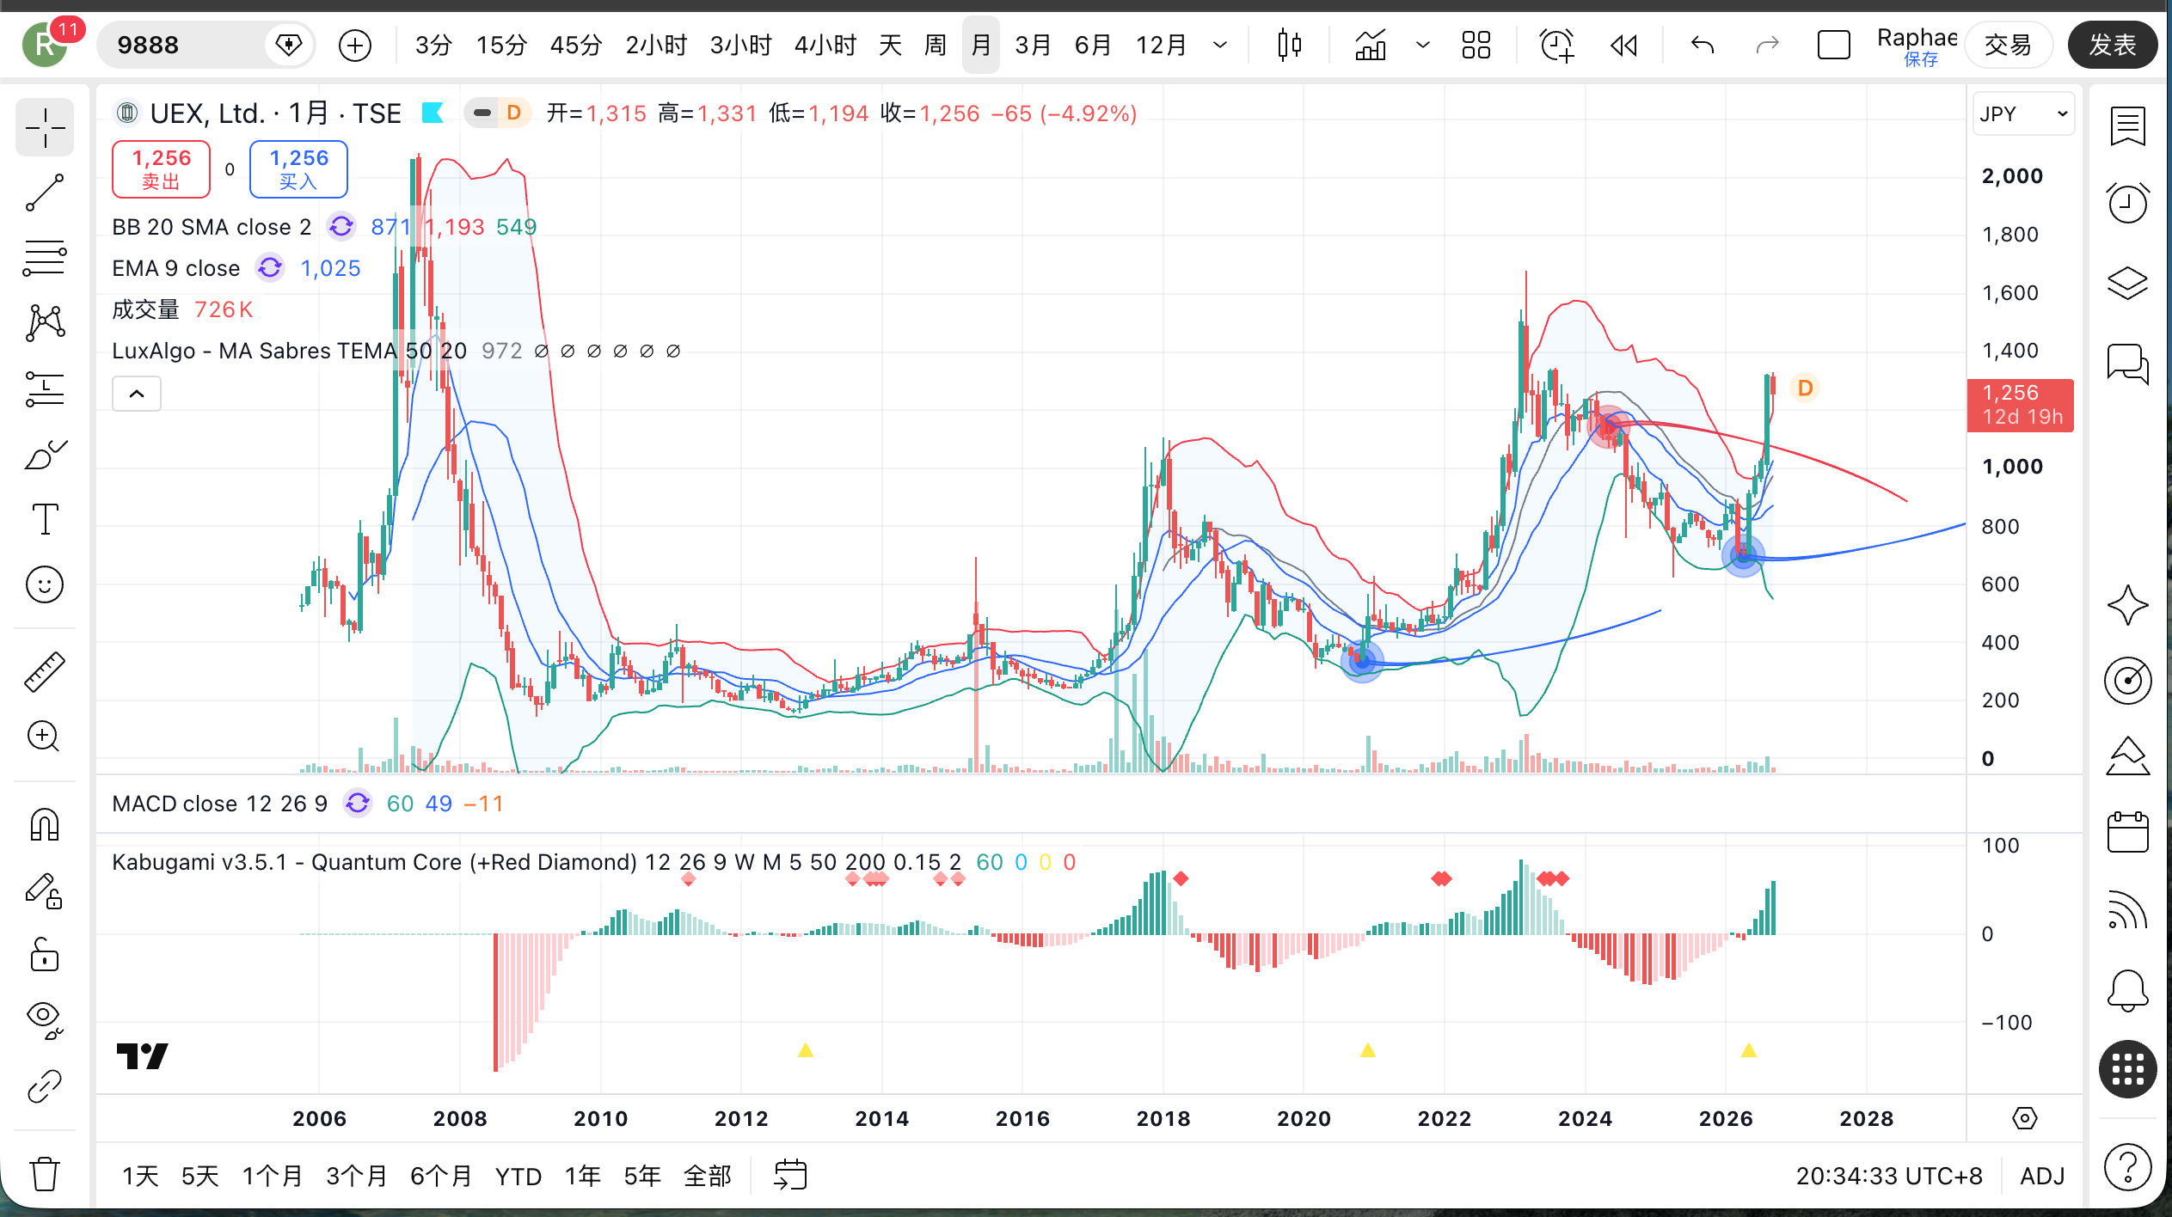The width and height of the screenshot is (2172, 1217).
Task: Expand the more timeframes dropdown
Action: point(1219,45)
